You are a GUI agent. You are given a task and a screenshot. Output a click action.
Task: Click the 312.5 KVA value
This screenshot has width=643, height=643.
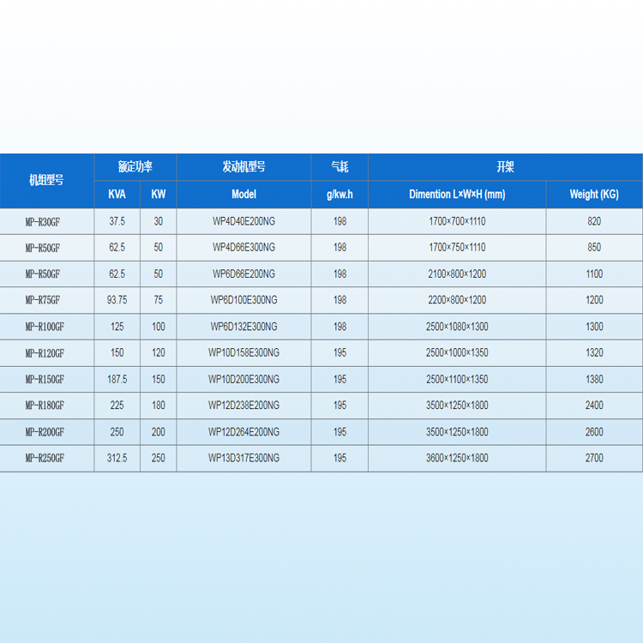pos(117,458)
